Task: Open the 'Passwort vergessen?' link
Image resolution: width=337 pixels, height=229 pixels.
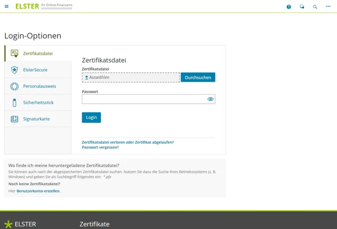Action: click(x=100, y=148)
